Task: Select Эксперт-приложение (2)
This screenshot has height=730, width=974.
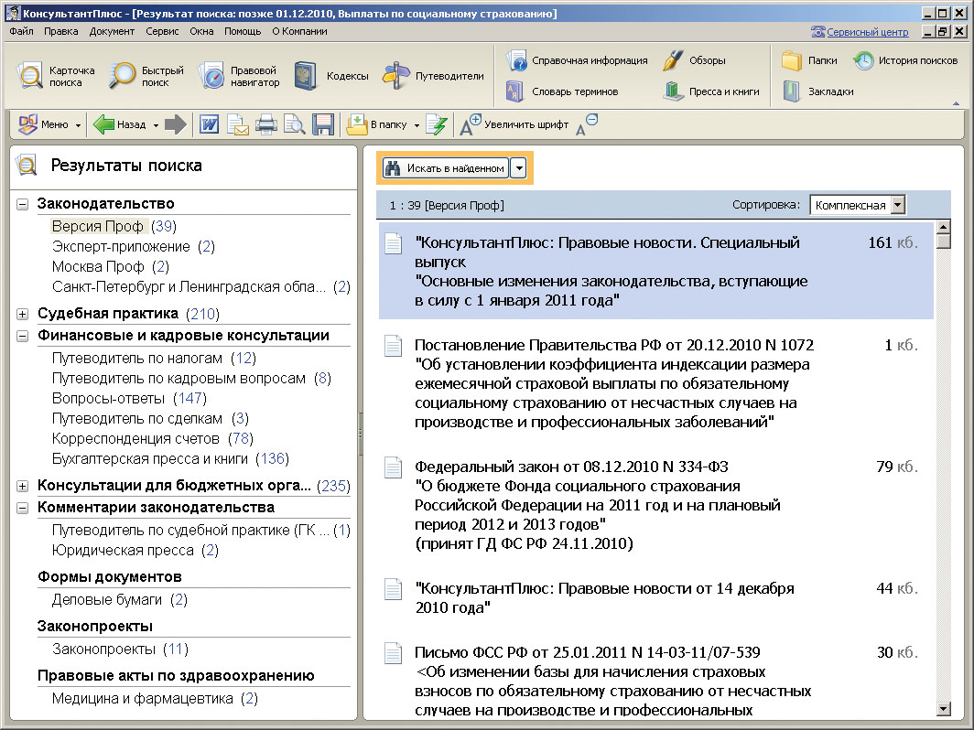Action: click(x=133, y=246)
